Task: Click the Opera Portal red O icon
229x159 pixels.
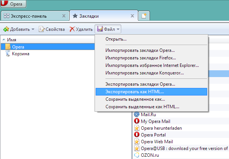Action: click(137, 135)
